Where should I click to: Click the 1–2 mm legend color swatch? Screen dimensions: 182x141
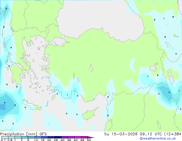(18, 137)
